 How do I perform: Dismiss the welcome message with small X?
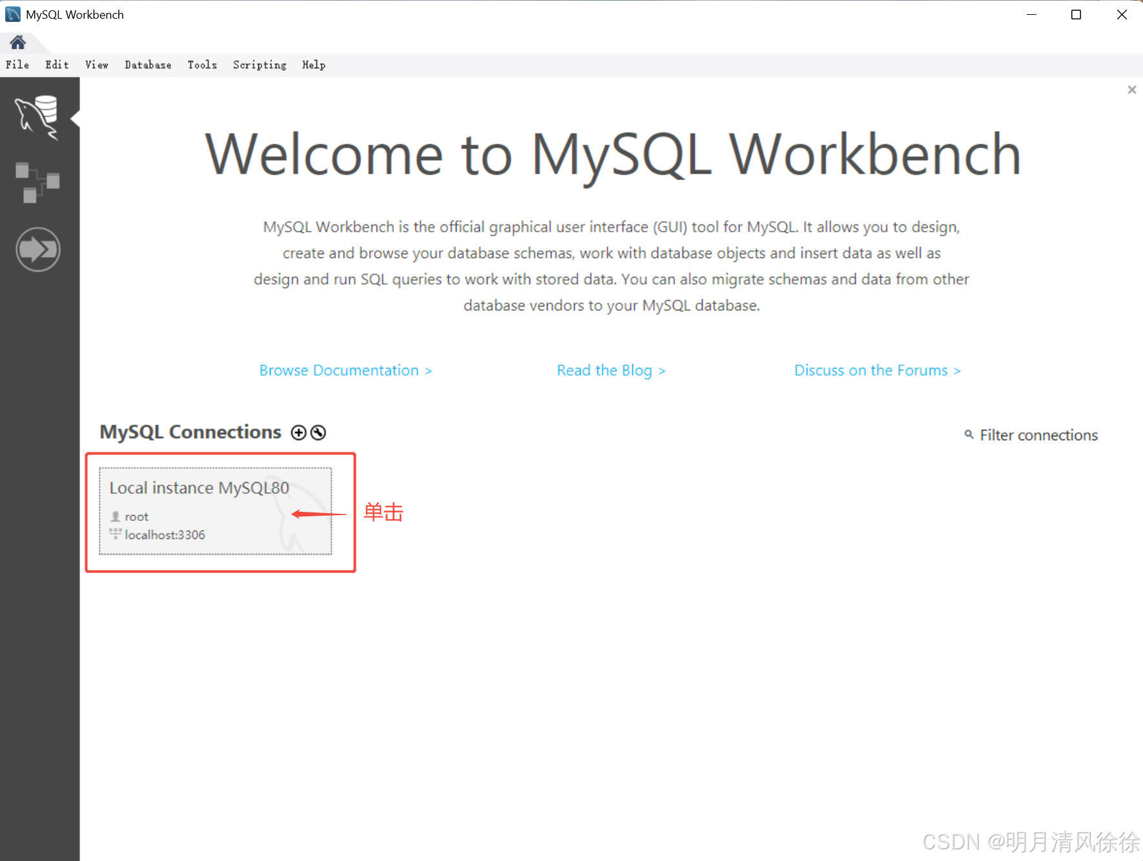point(1131,90)
